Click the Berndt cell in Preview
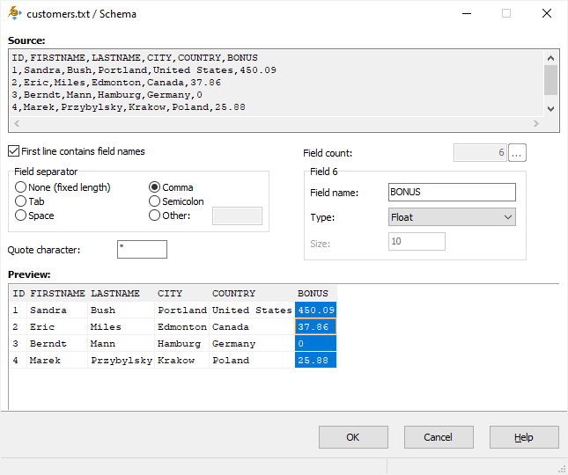This screenshot has width=568, height=475. (x=57, y=343)
